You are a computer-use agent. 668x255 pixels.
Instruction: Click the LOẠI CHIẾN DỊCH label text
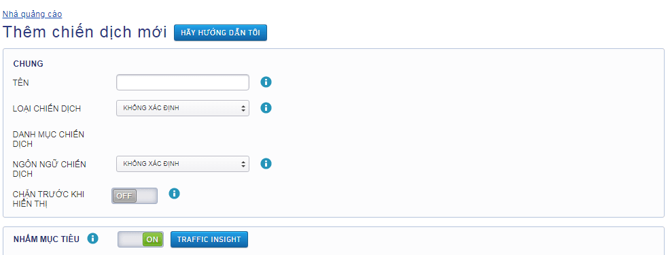pos(47,109)
